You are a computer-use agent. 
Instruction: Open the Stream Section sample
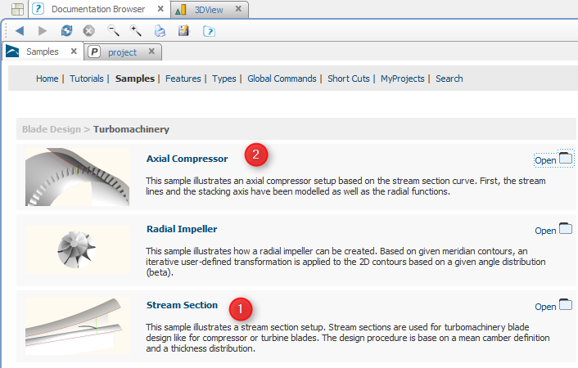point(545,307)
